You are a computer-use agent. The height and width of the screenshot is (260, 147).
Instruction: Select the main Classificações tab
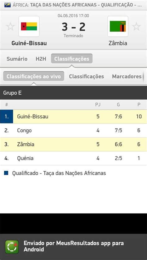[72, 59]
